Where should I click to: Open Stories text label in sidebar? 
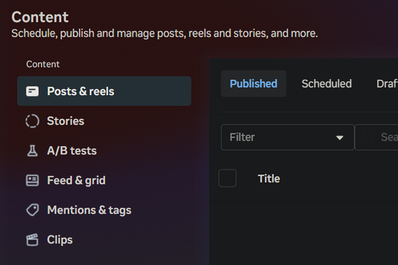pyautogui.click(x=65, y=121)
